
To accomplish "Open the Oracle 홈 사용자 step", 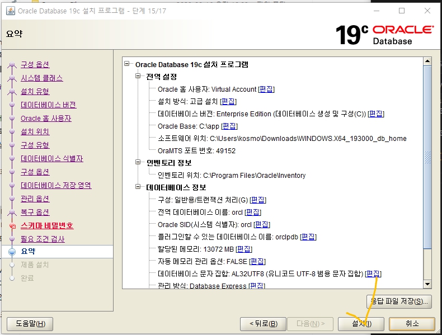I will [x=46, y=119].
